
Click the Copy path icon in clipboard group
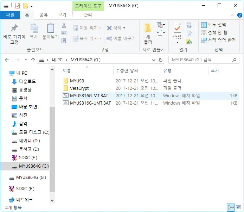[64, 33]
